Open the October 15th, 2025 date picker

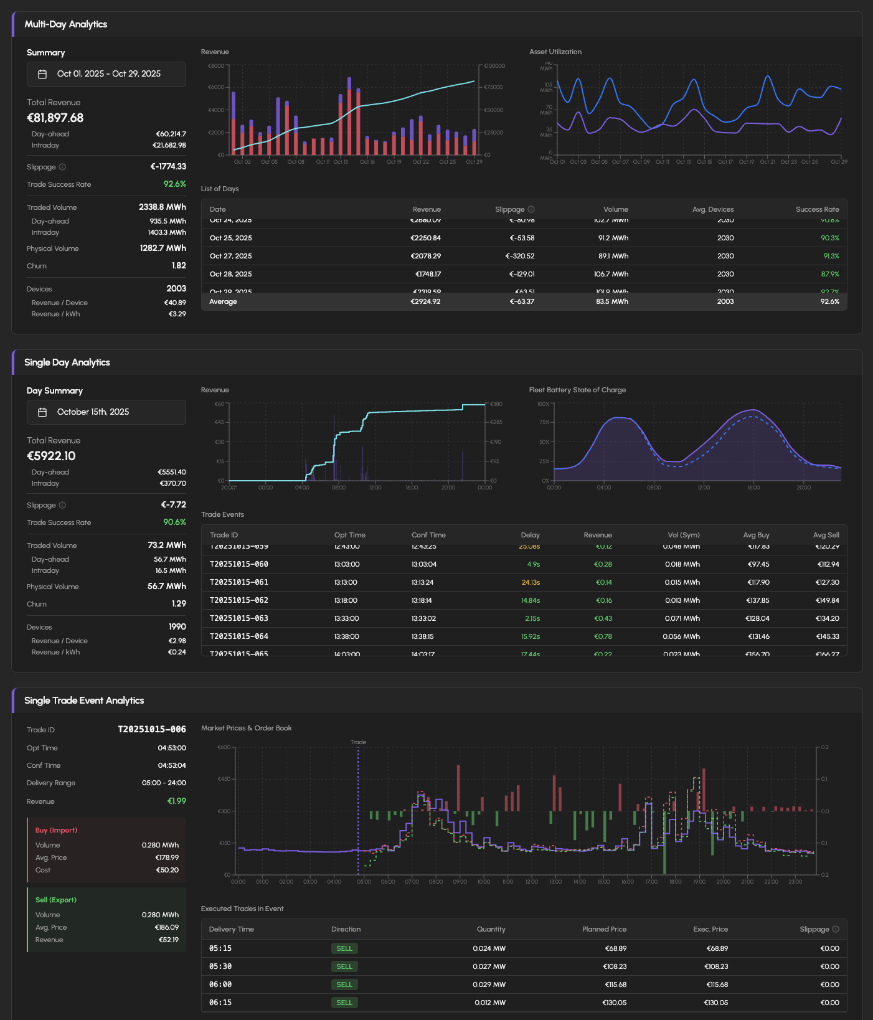pos(106,412)
